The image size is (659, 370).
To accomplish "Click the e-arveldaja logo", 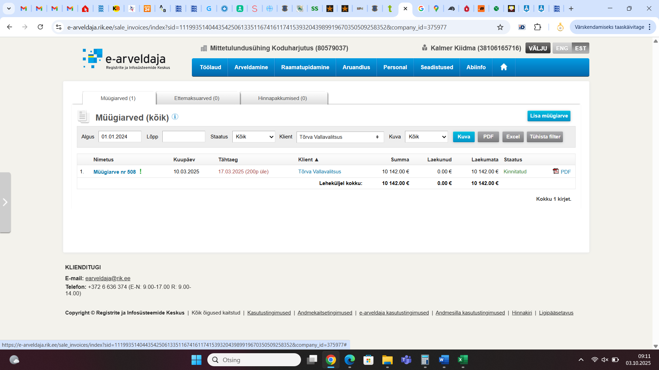I will tap(126, 59).
